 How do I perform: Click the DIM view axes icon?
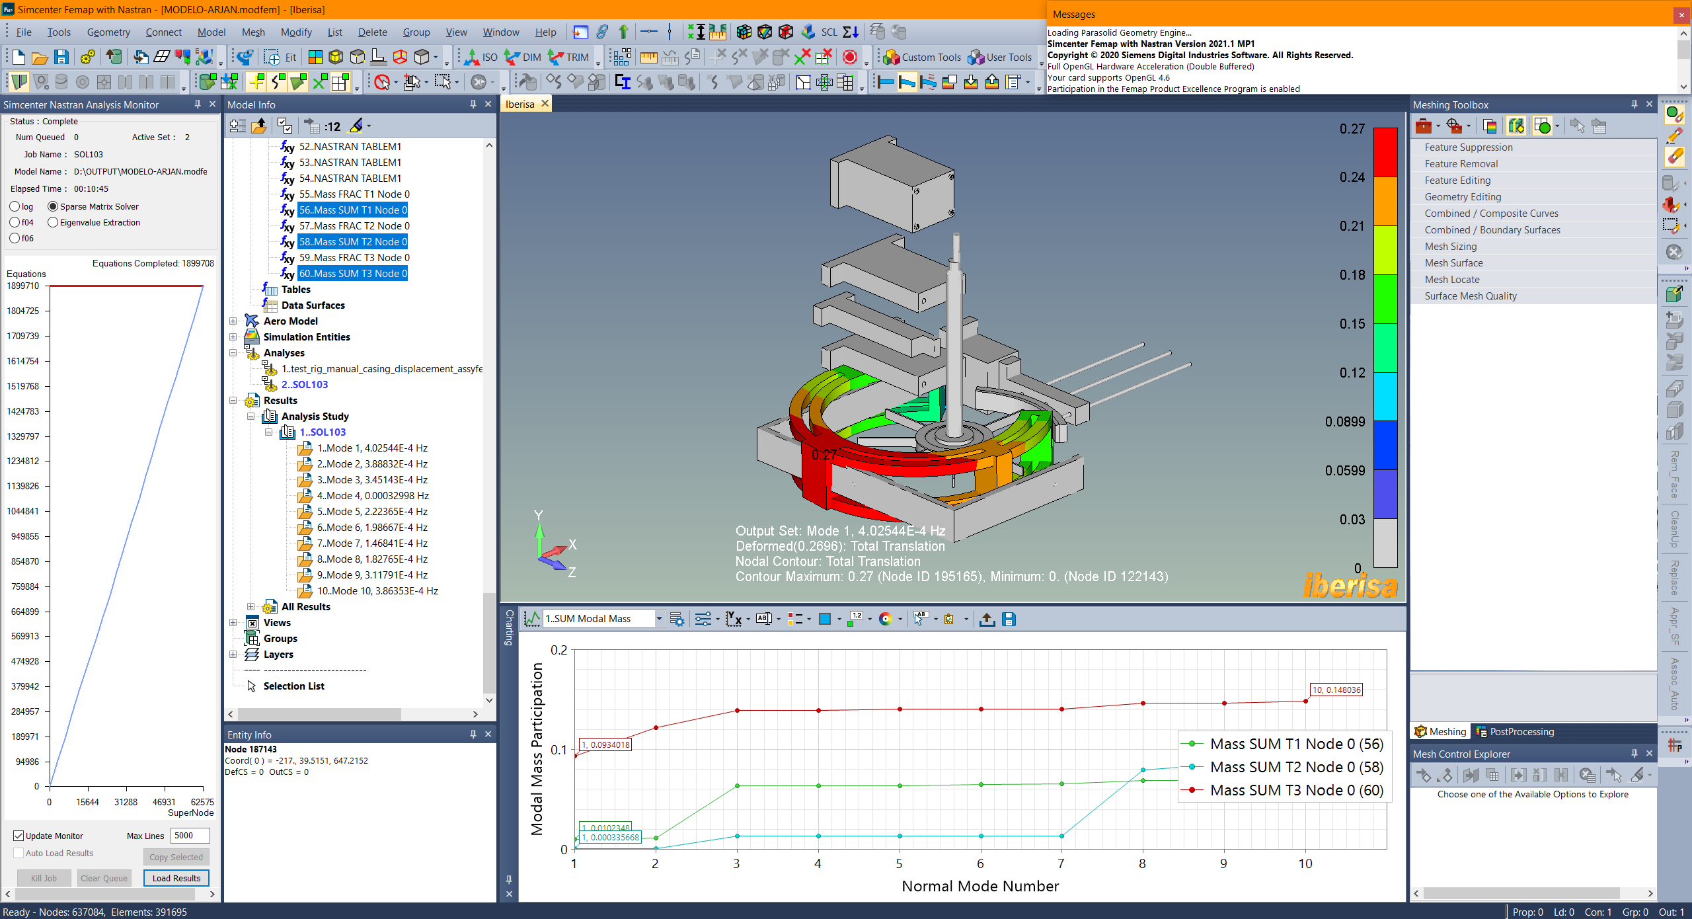522,58
